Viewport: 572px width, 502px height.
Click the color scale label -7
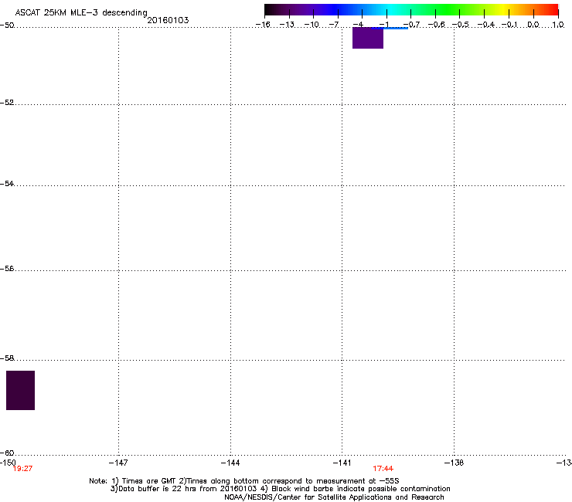[x=334, y=25]
